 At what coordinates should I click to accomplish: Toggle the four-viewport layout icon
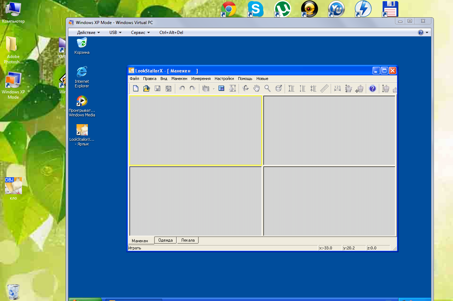tap(221, 88)
